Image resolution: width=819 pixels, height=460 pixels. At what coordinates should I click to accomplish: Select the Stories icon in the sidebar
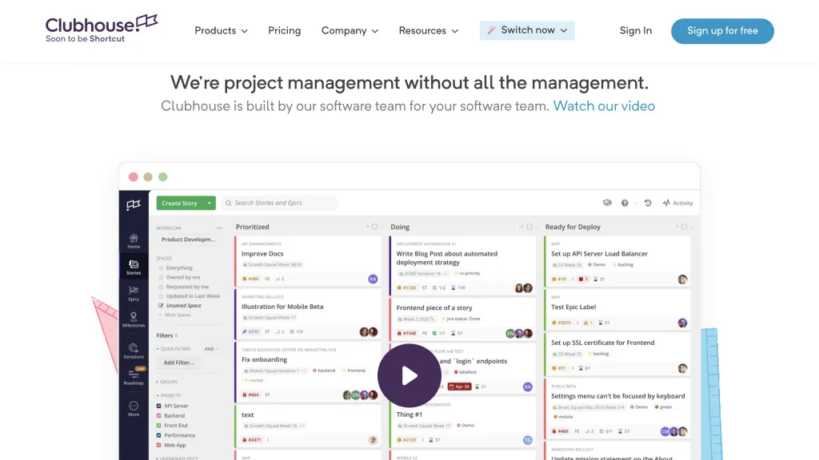pyautogui.click(x=134, y=267)
